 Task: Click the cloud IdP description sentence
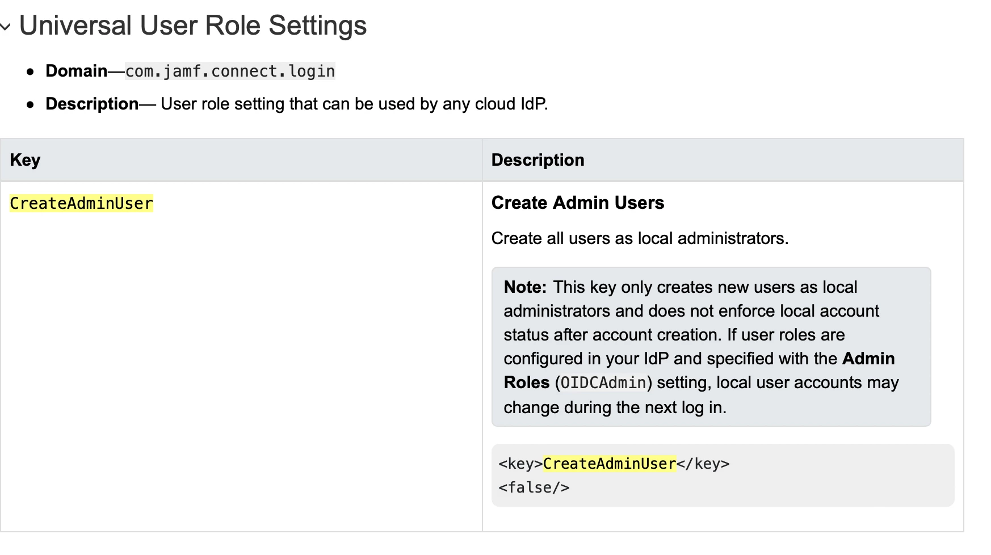coord(354,104)
